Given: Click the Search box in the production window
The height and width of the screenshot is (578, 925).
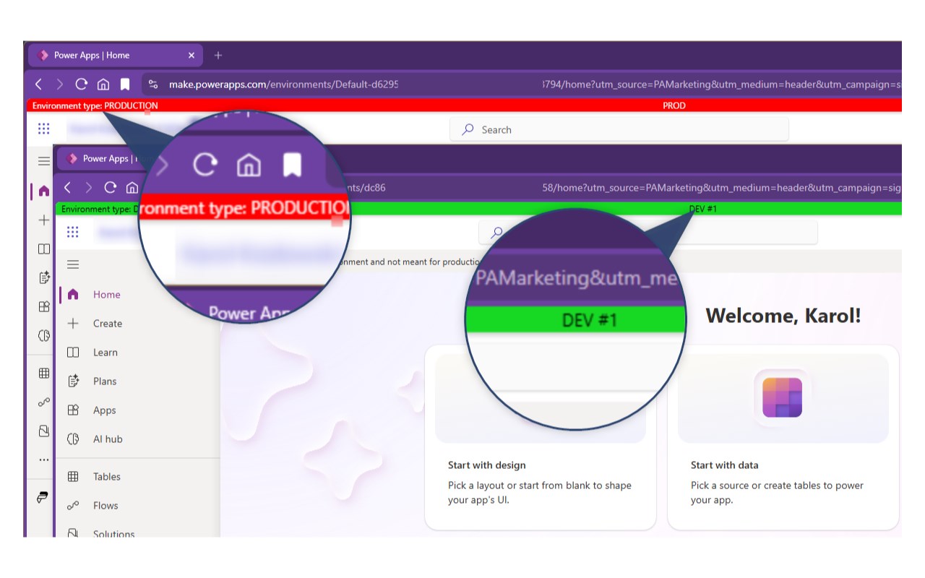Looking at the screenshot, I should [619, 129].
